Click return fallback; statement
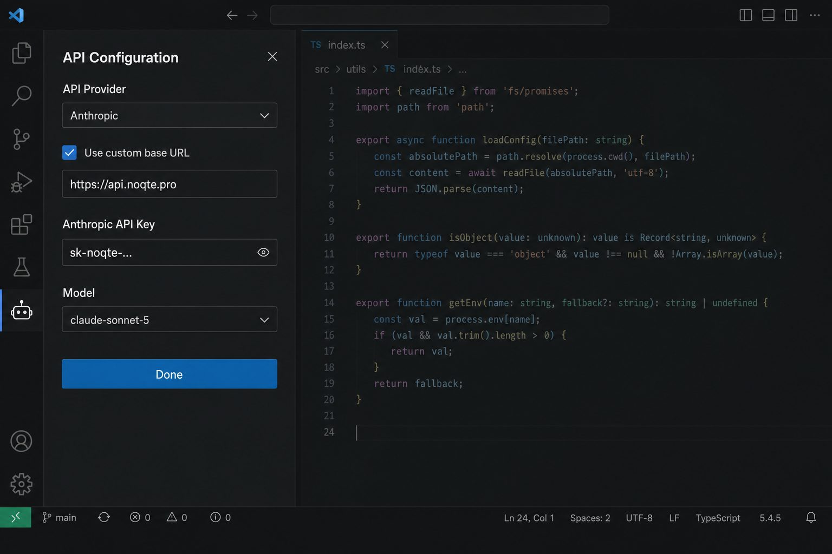832x554 pixels. click(418, 384)
